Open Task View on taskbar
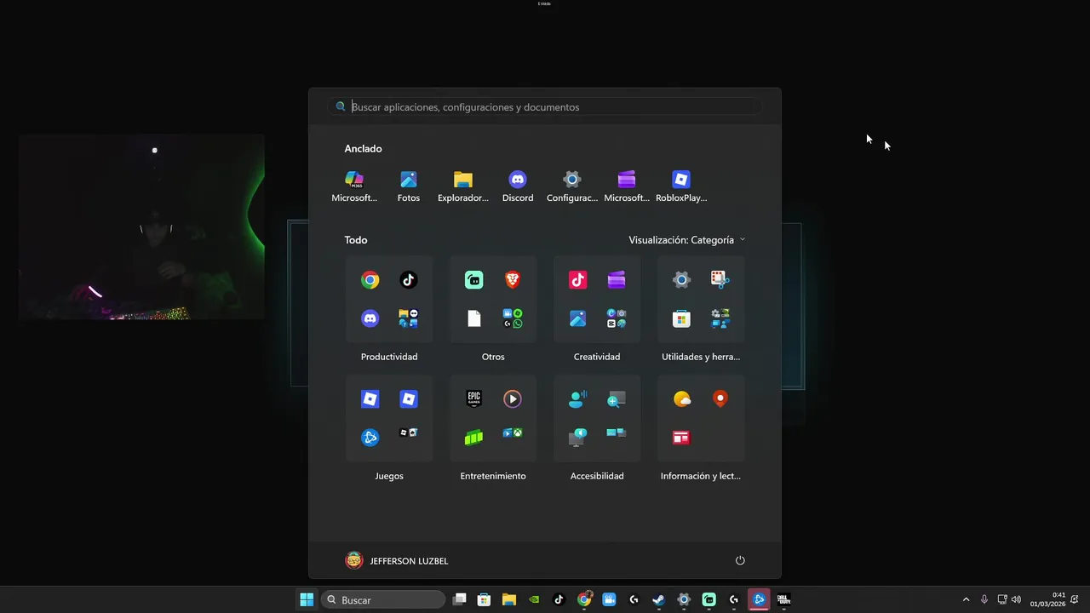 coord(460,599)
